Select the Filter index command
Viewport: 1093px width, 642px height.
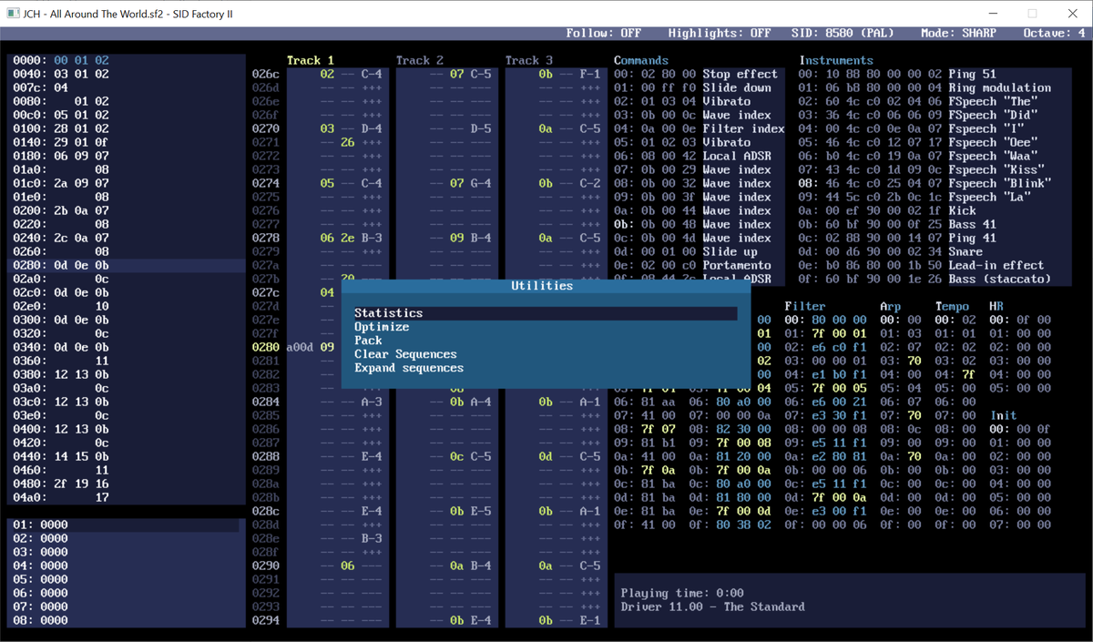tap(698, 128)
